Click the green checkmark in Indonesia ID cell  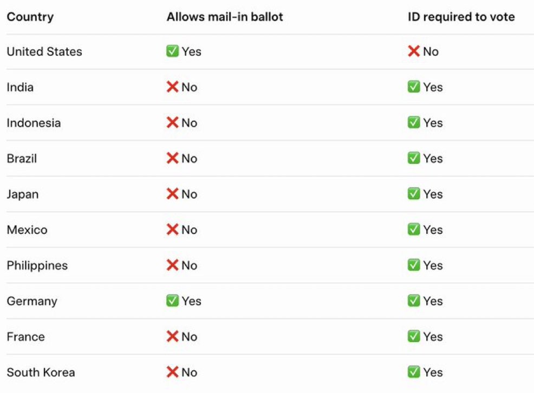414,123
